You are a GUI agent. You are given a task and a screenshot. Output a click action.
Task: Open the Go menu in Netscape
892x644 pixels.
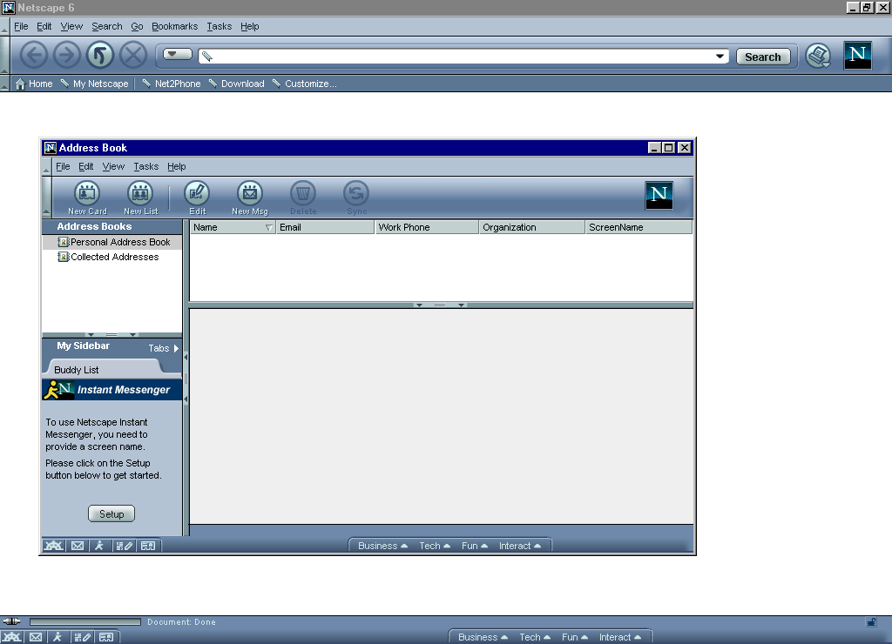(137, 26)
